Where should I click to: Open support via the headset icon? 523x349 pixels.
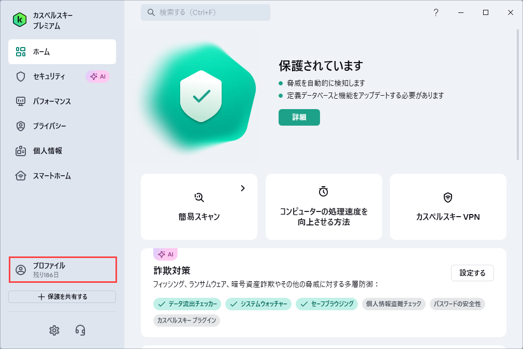point(80,330)
